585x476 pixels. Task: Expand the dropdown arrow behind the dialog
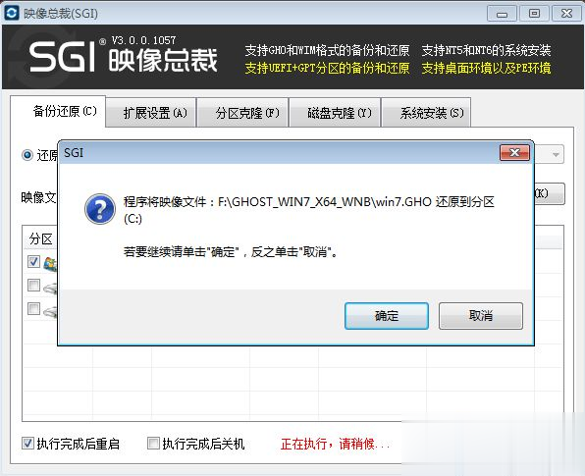(x=556, y=154)
